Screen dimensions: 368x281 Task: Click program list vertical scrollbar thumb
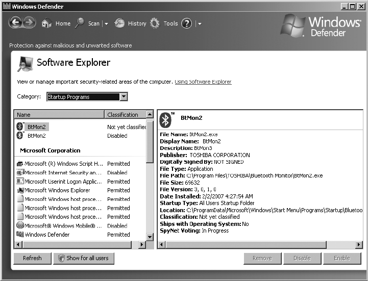(x=150, y=142)
